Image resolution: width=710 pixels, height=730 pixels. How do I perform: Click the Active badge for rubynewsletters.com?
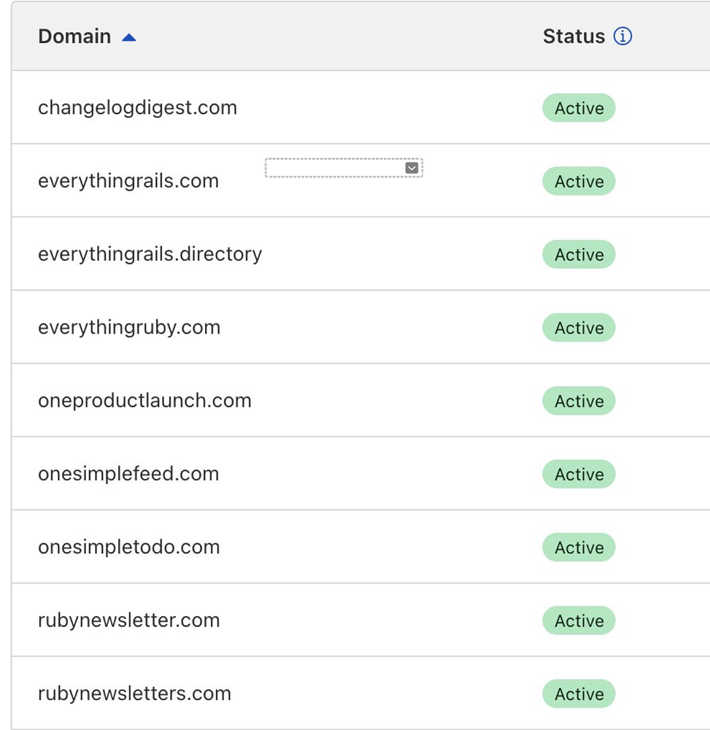(x=579, y=693)
